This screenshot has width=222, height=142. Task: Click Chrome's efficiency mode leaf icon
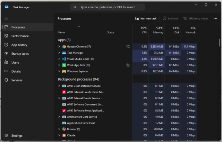coord(128,47)
